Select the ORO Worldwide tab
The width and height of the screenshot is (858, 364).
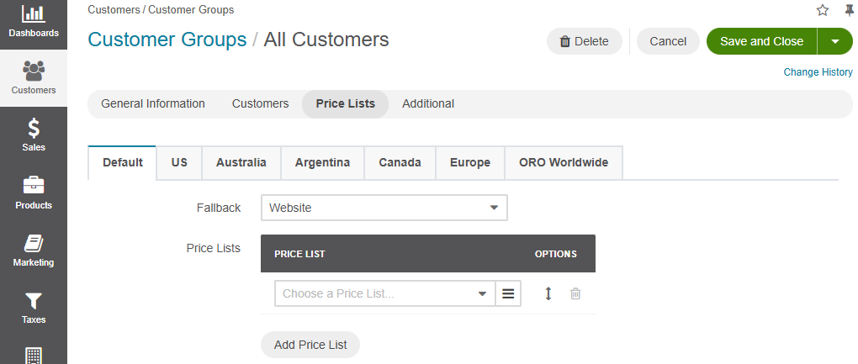tap(564, 162)
